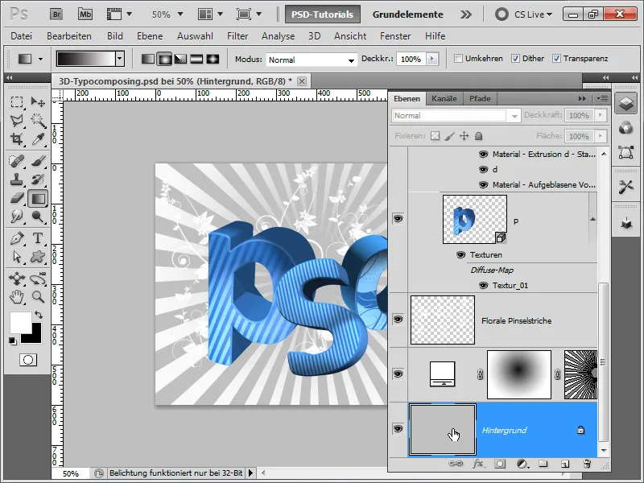The image size is (644, 483).
Task: Hide the Hintergrund layer
Action: pyautogui.click(x=398, y=429)
